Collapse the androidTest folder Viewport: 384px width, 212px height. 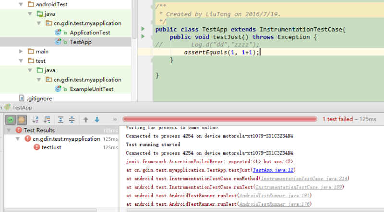click(x=21, y=4)
